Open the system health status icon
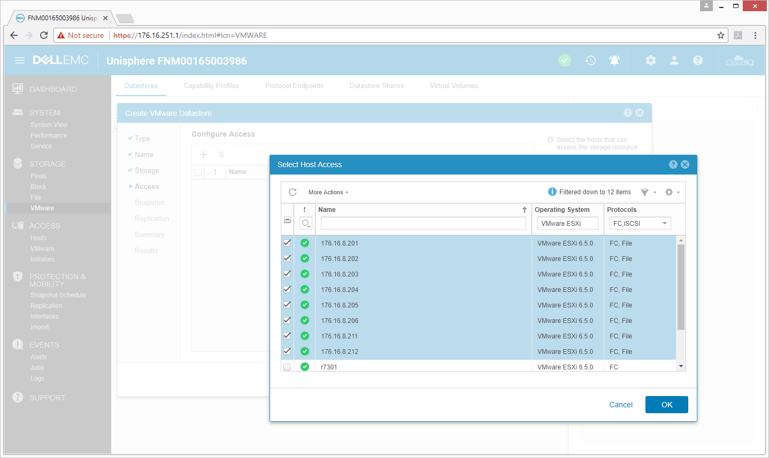Screen dimensions: 769x458 click(565, 60)
